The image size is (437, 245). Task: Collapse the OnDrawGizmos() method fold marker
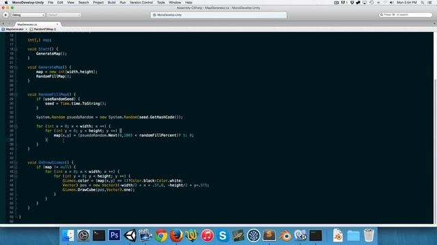click(16, 163)
